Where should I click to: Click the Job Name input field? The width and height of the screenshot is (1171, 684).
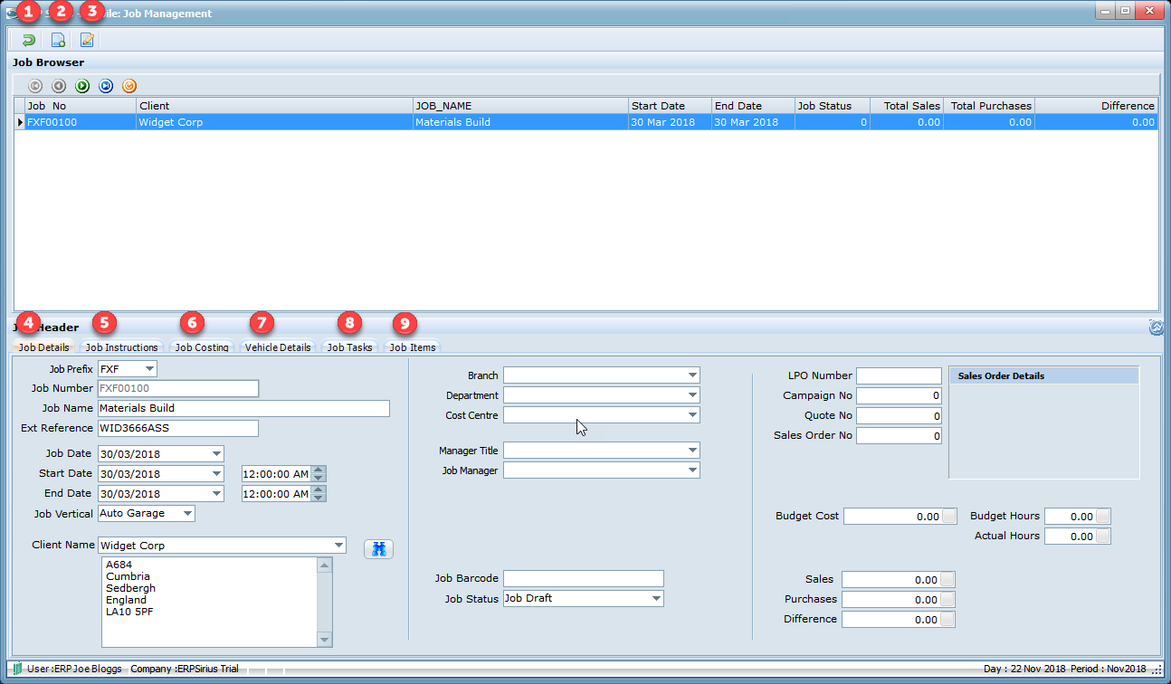click(243, 408)
